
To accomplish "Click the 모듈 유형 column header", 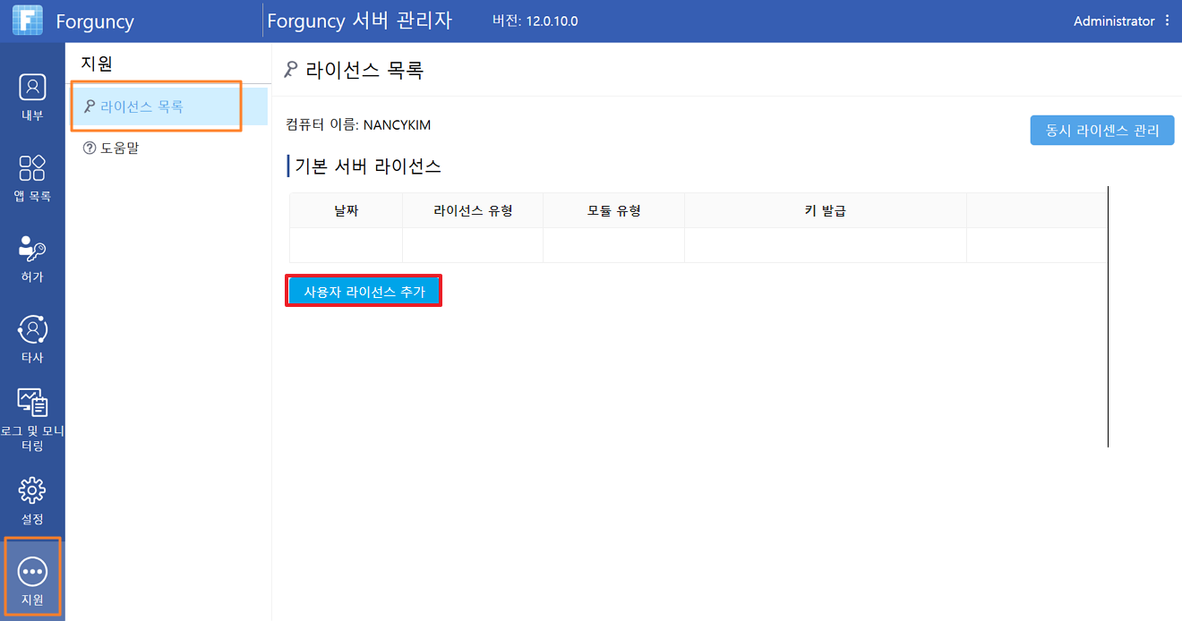I will click(614, 210).
